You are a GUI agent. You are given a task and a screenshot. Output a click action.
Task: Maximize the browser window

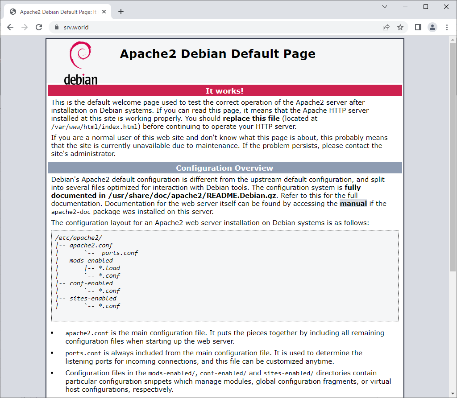(425, 7)
